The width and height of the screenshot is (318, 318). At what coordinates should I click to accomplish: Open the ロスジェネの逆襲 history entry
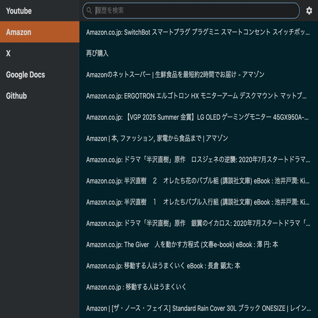point(199,160)
